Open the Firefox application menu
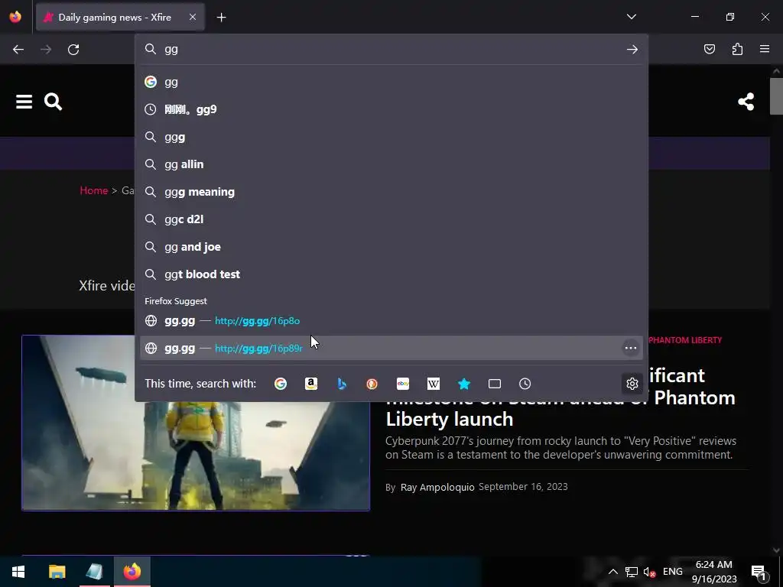783x587 pixels. click(x=765, y=49)
